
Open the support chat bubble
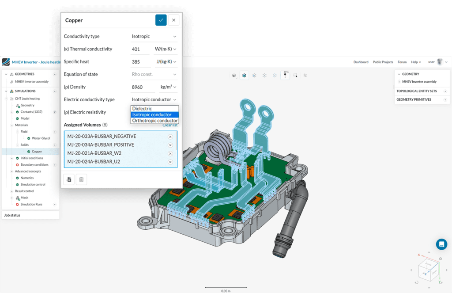click(x=441, y=244)
